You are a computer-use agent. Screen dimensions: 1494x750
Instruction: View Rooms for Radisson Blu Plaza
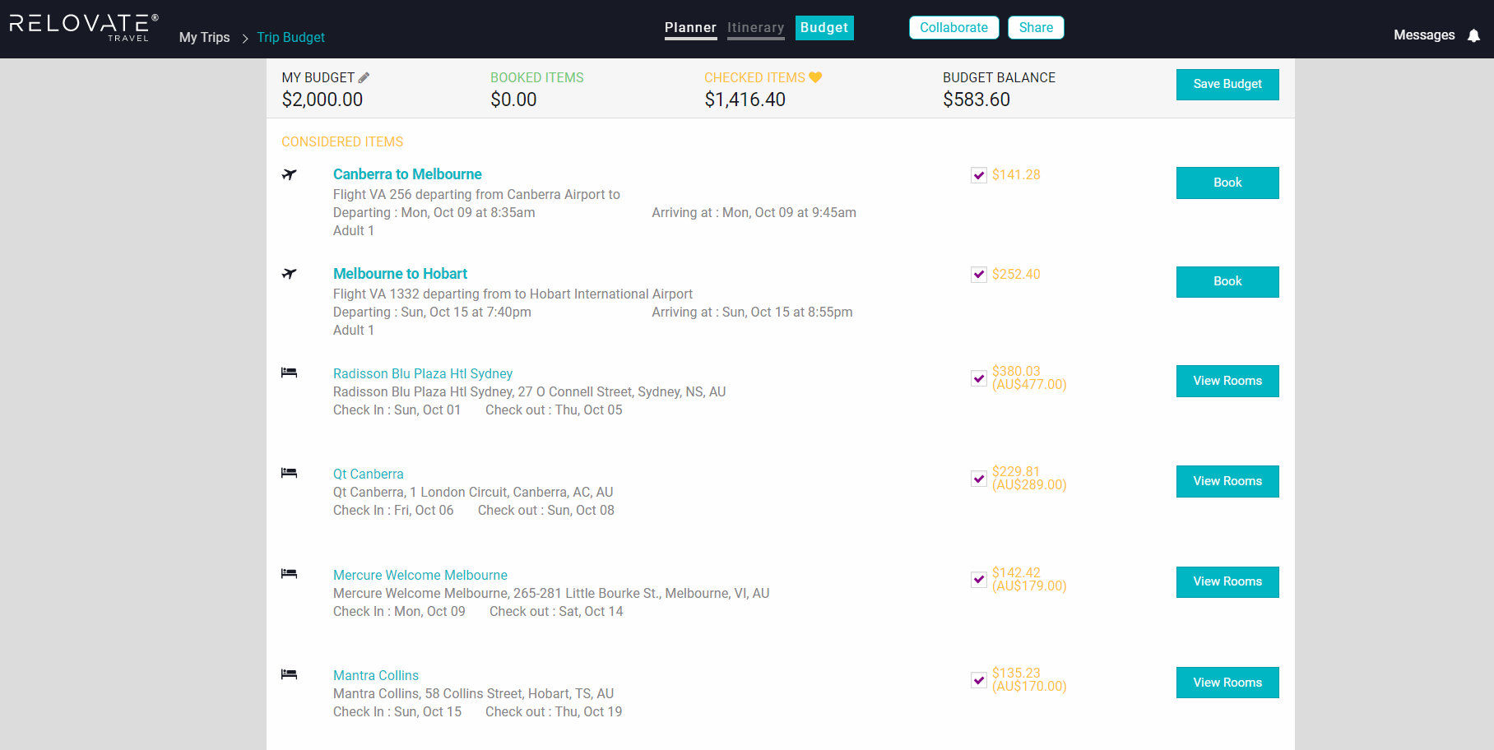click(1227, 381)
